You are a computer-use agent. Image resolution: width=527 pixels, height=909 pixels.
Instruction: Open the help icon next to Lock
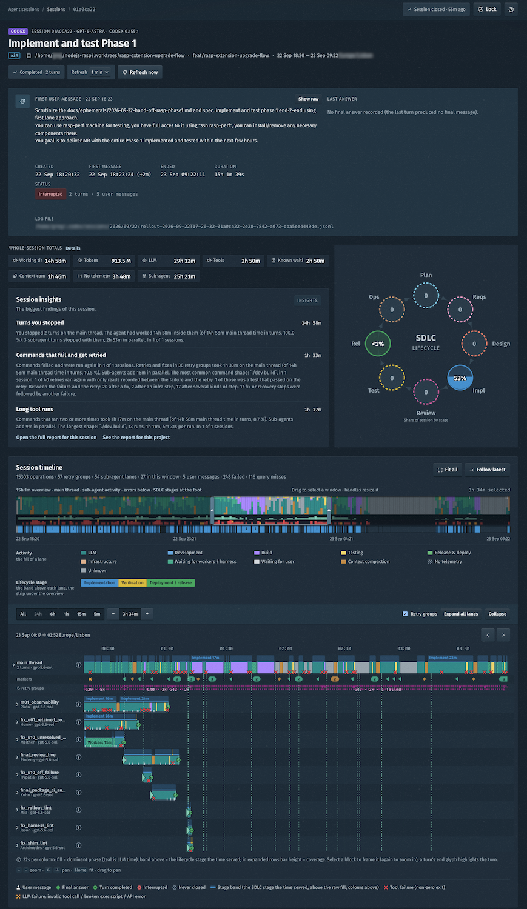[x=511, y=9]
